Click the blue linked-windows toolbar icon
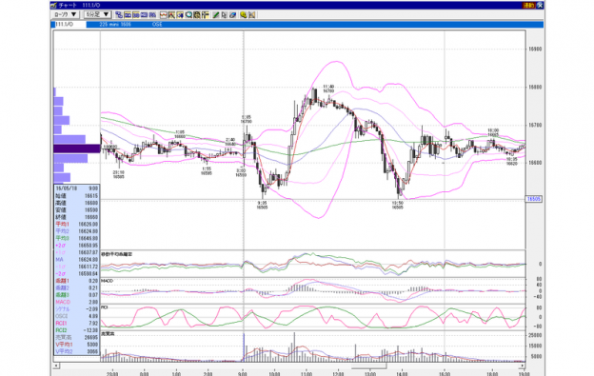The width and height of the screenshot is (594, 376). [119, 15]
